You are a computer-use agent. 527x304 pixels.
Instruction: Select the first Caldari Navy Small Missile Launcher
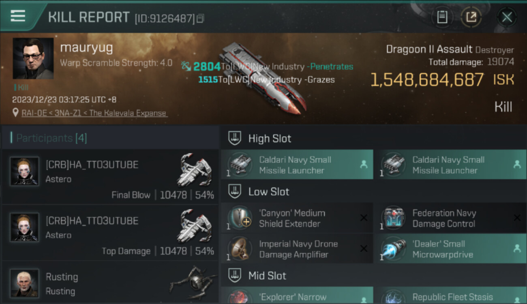(x=297, y=165)
